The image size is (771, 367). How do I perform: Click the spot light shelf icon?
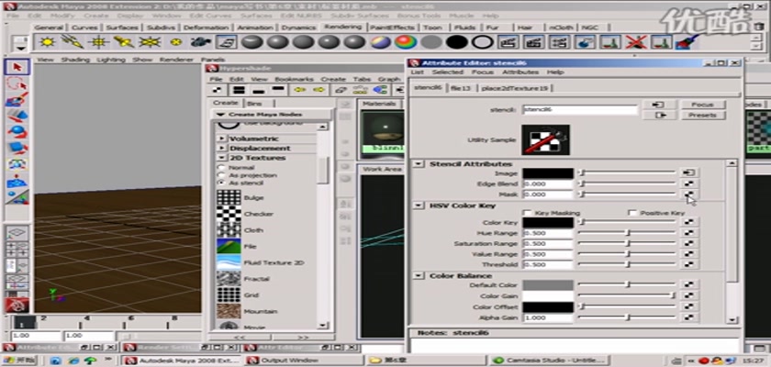123,42
